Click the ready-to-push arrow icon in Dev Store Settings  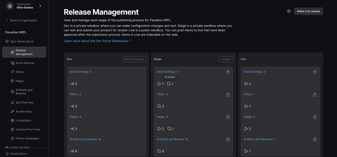click(72, 84)
